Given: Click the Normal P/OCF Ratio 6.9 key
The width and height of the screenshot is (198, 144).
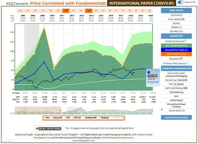Looking at the screenshot, I should [176, 50].
